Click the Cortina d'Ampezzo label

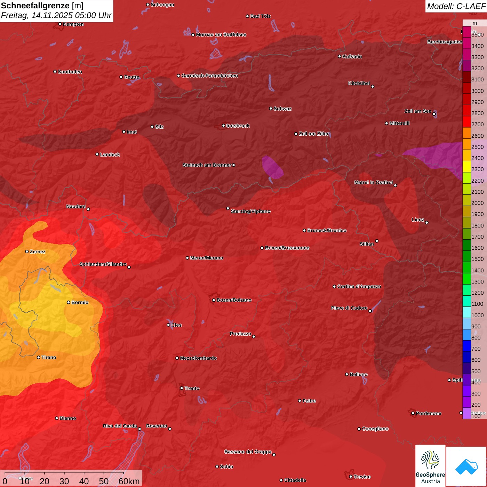click(x=359, y=286)
